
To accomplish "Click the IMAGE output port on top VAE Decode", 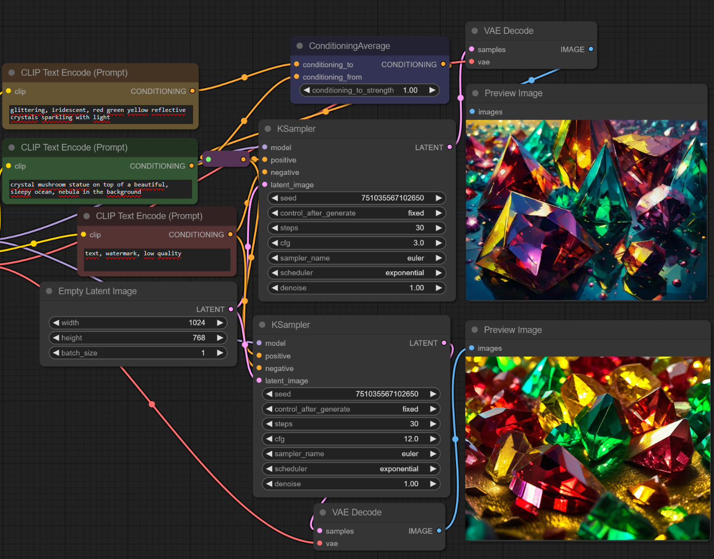I will tap(591, 49).
